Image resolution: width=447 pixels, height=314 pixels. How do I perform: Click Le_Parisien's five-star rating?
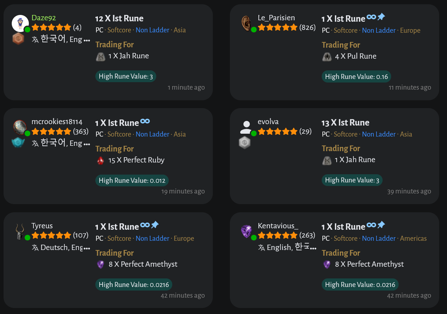[278, 27]
